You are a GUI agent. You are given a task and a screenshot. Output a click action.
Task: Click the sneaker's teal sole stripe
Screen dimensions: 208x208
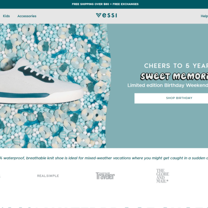(24, 95)
